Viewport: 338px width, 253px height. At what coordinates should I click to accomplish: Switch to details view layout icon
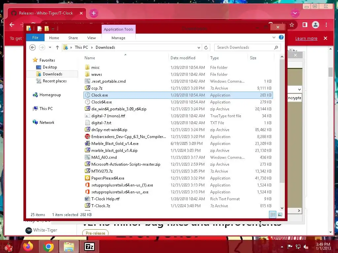[x=272, y=214]
